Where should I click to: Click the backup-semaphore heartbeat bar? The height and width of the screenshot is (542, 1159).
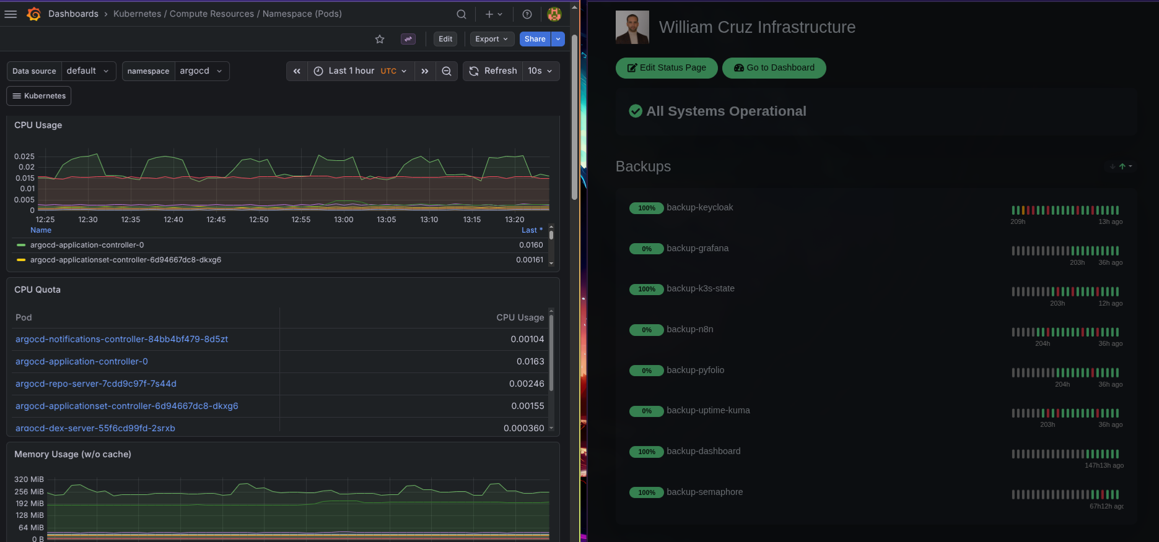point(1065,495)
